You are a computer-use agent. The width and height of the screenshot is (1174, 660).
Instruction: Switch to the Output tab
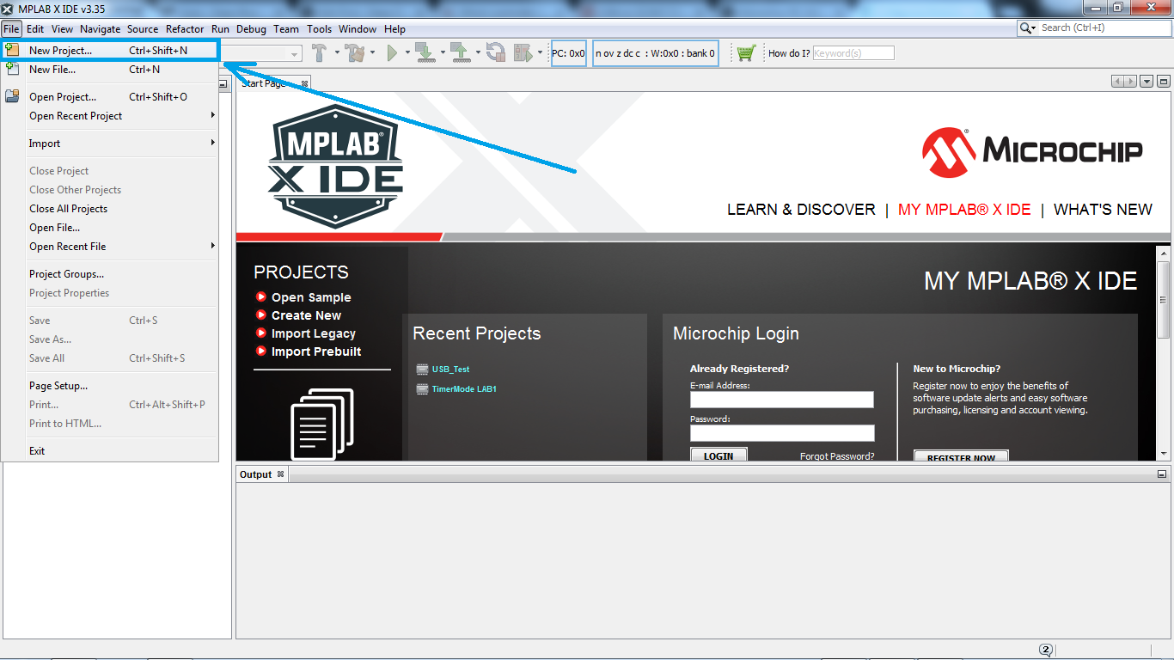(x=255, y=474)
